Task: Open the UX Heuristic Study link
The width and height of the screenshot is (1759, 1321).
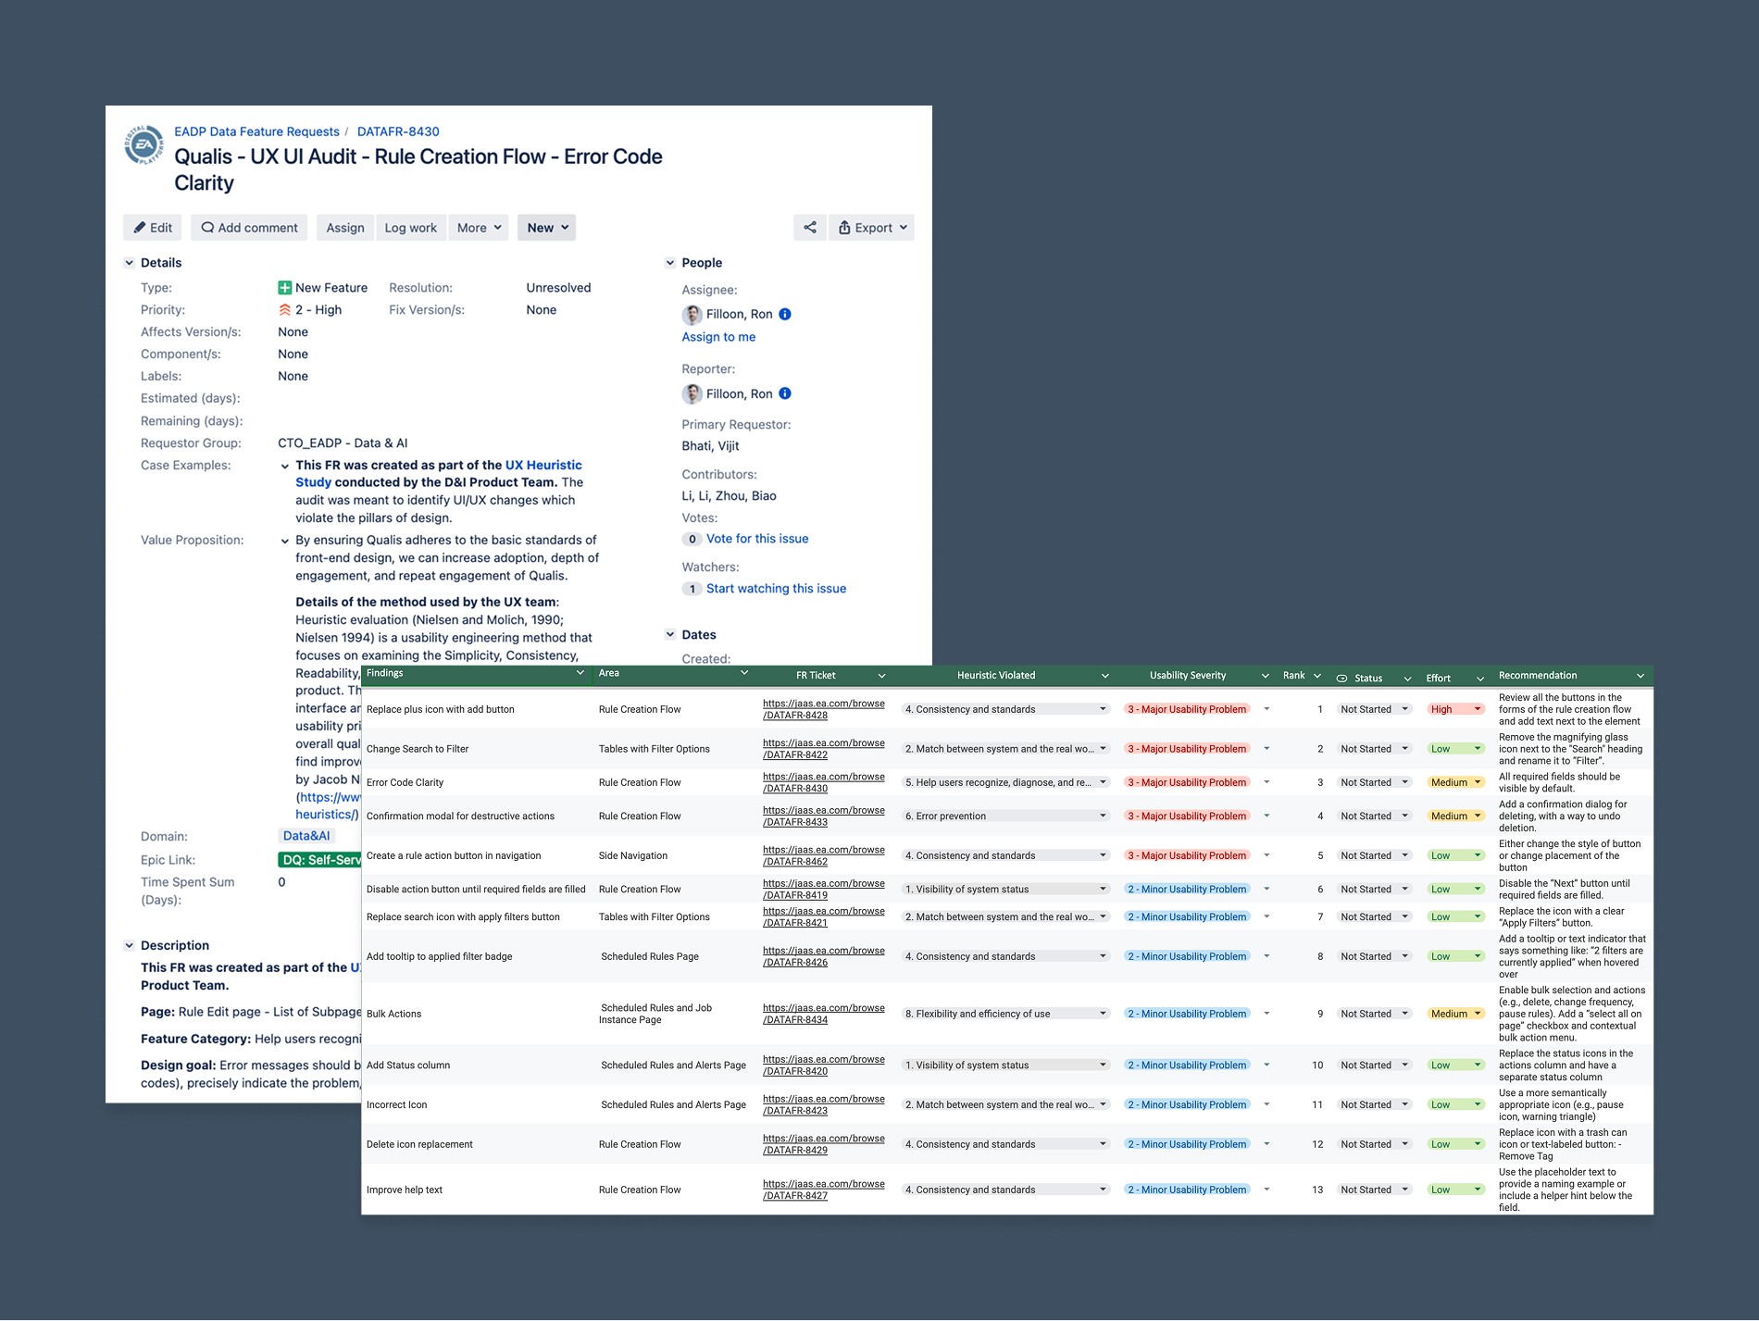Action: [x=439, y=474]
